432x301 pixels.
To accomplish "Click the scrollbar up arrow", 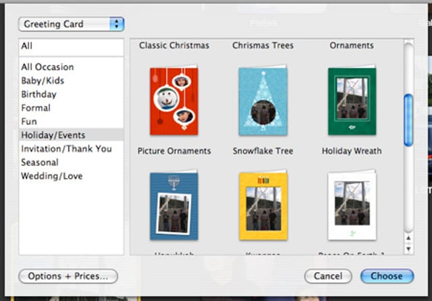I will pos(408,238).
